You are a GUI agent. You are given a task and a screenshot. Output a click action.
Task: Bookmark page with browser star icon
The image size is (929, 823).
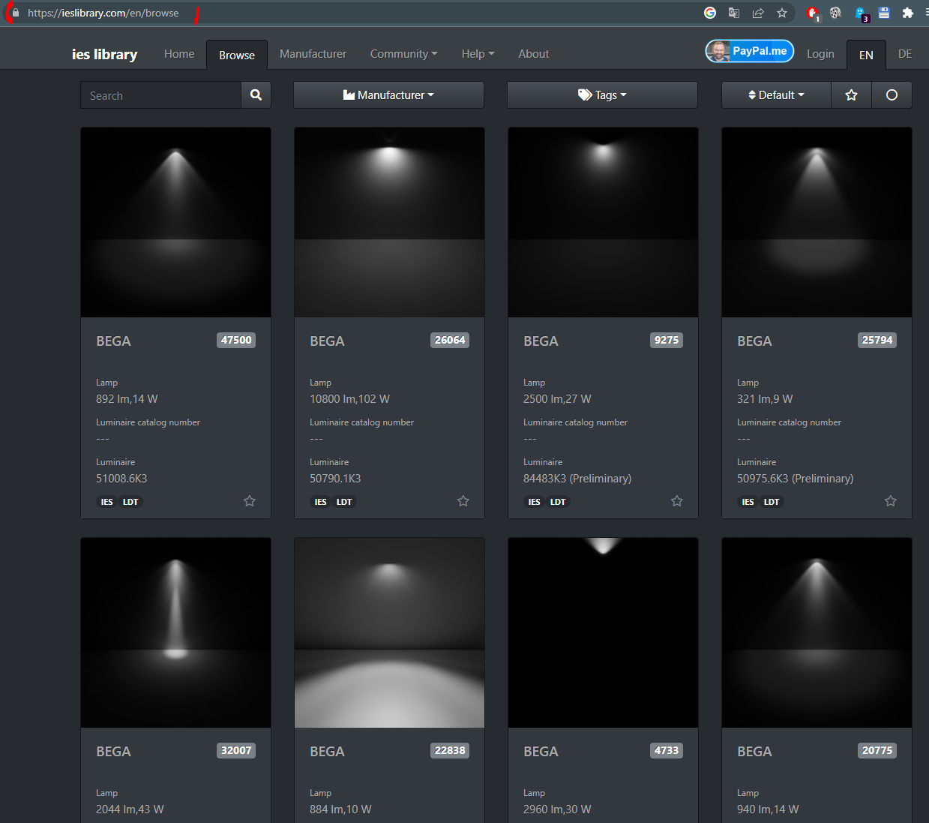[782, 13]
